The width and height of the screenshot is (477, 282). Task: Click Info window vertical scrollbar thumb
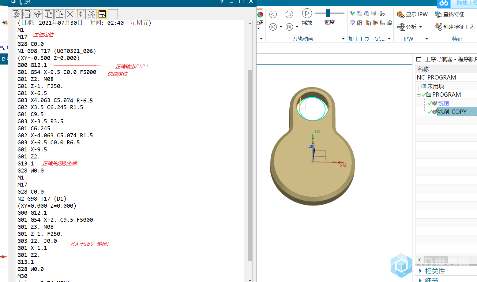click(x=250, y=165)
